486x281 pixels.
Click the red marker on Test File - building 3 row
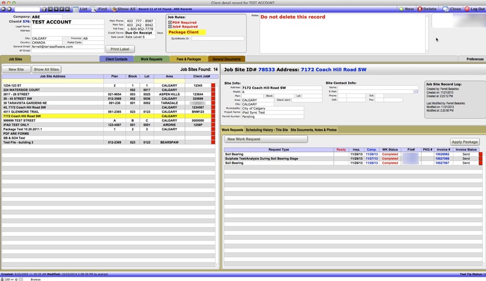213,143
